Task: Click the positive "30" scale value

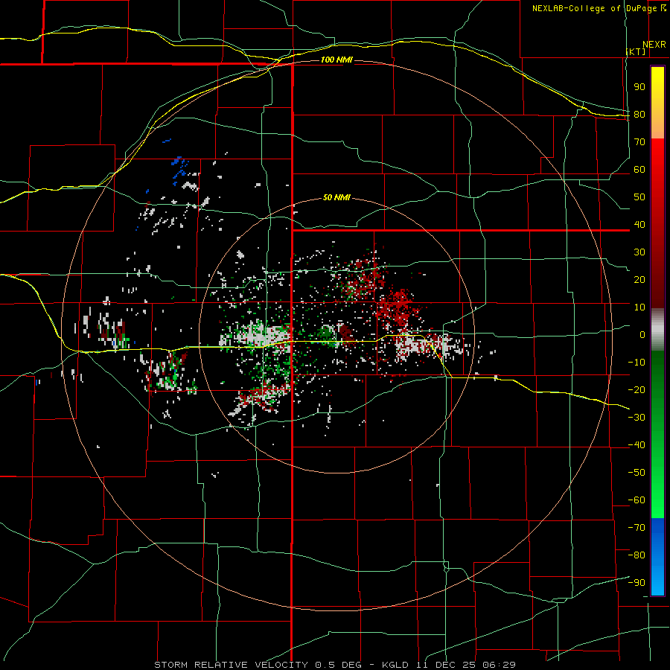Action: [x=639, y=252]
